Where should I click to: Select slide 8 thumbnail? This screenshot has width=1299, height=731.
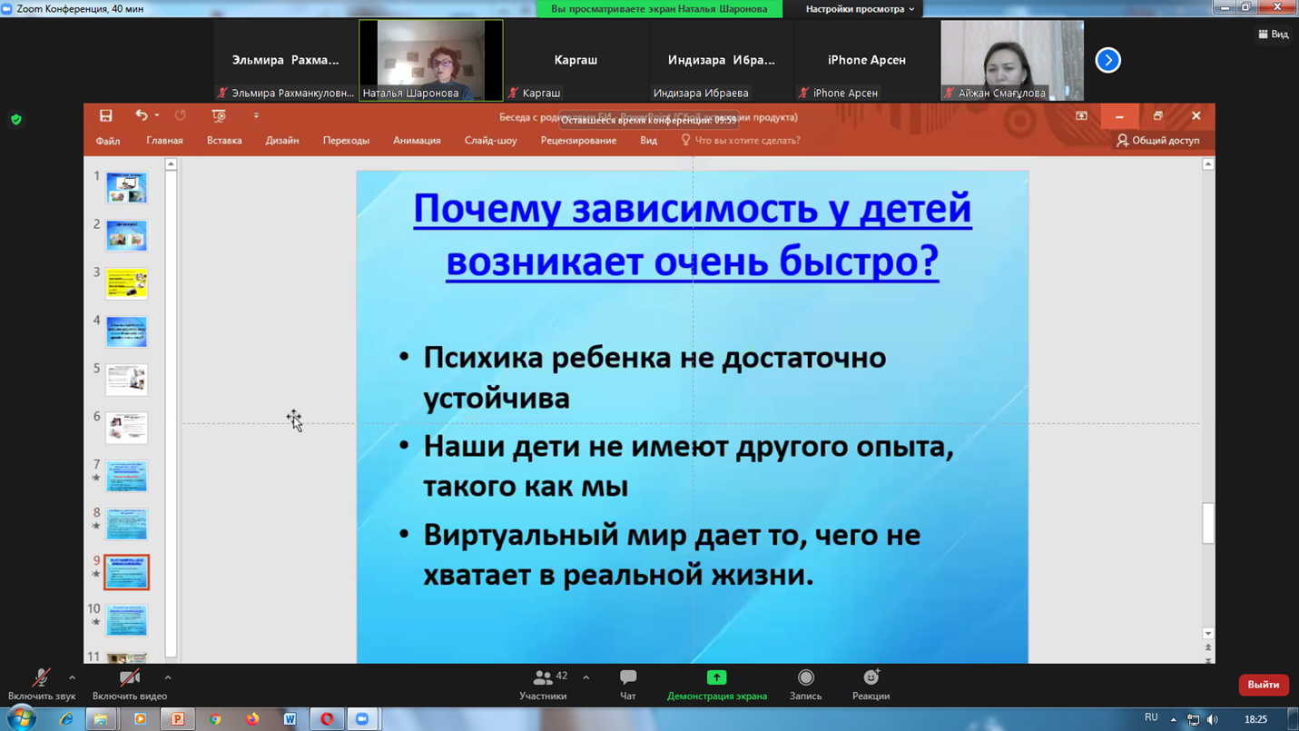click(x=126, y=524)
